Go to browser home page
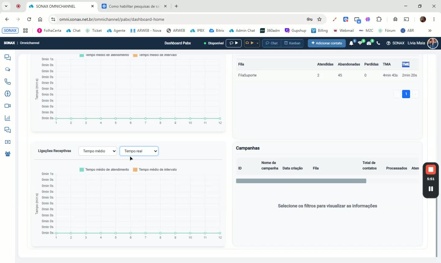The height and width of the screenshot is (263, 441). 40,19
